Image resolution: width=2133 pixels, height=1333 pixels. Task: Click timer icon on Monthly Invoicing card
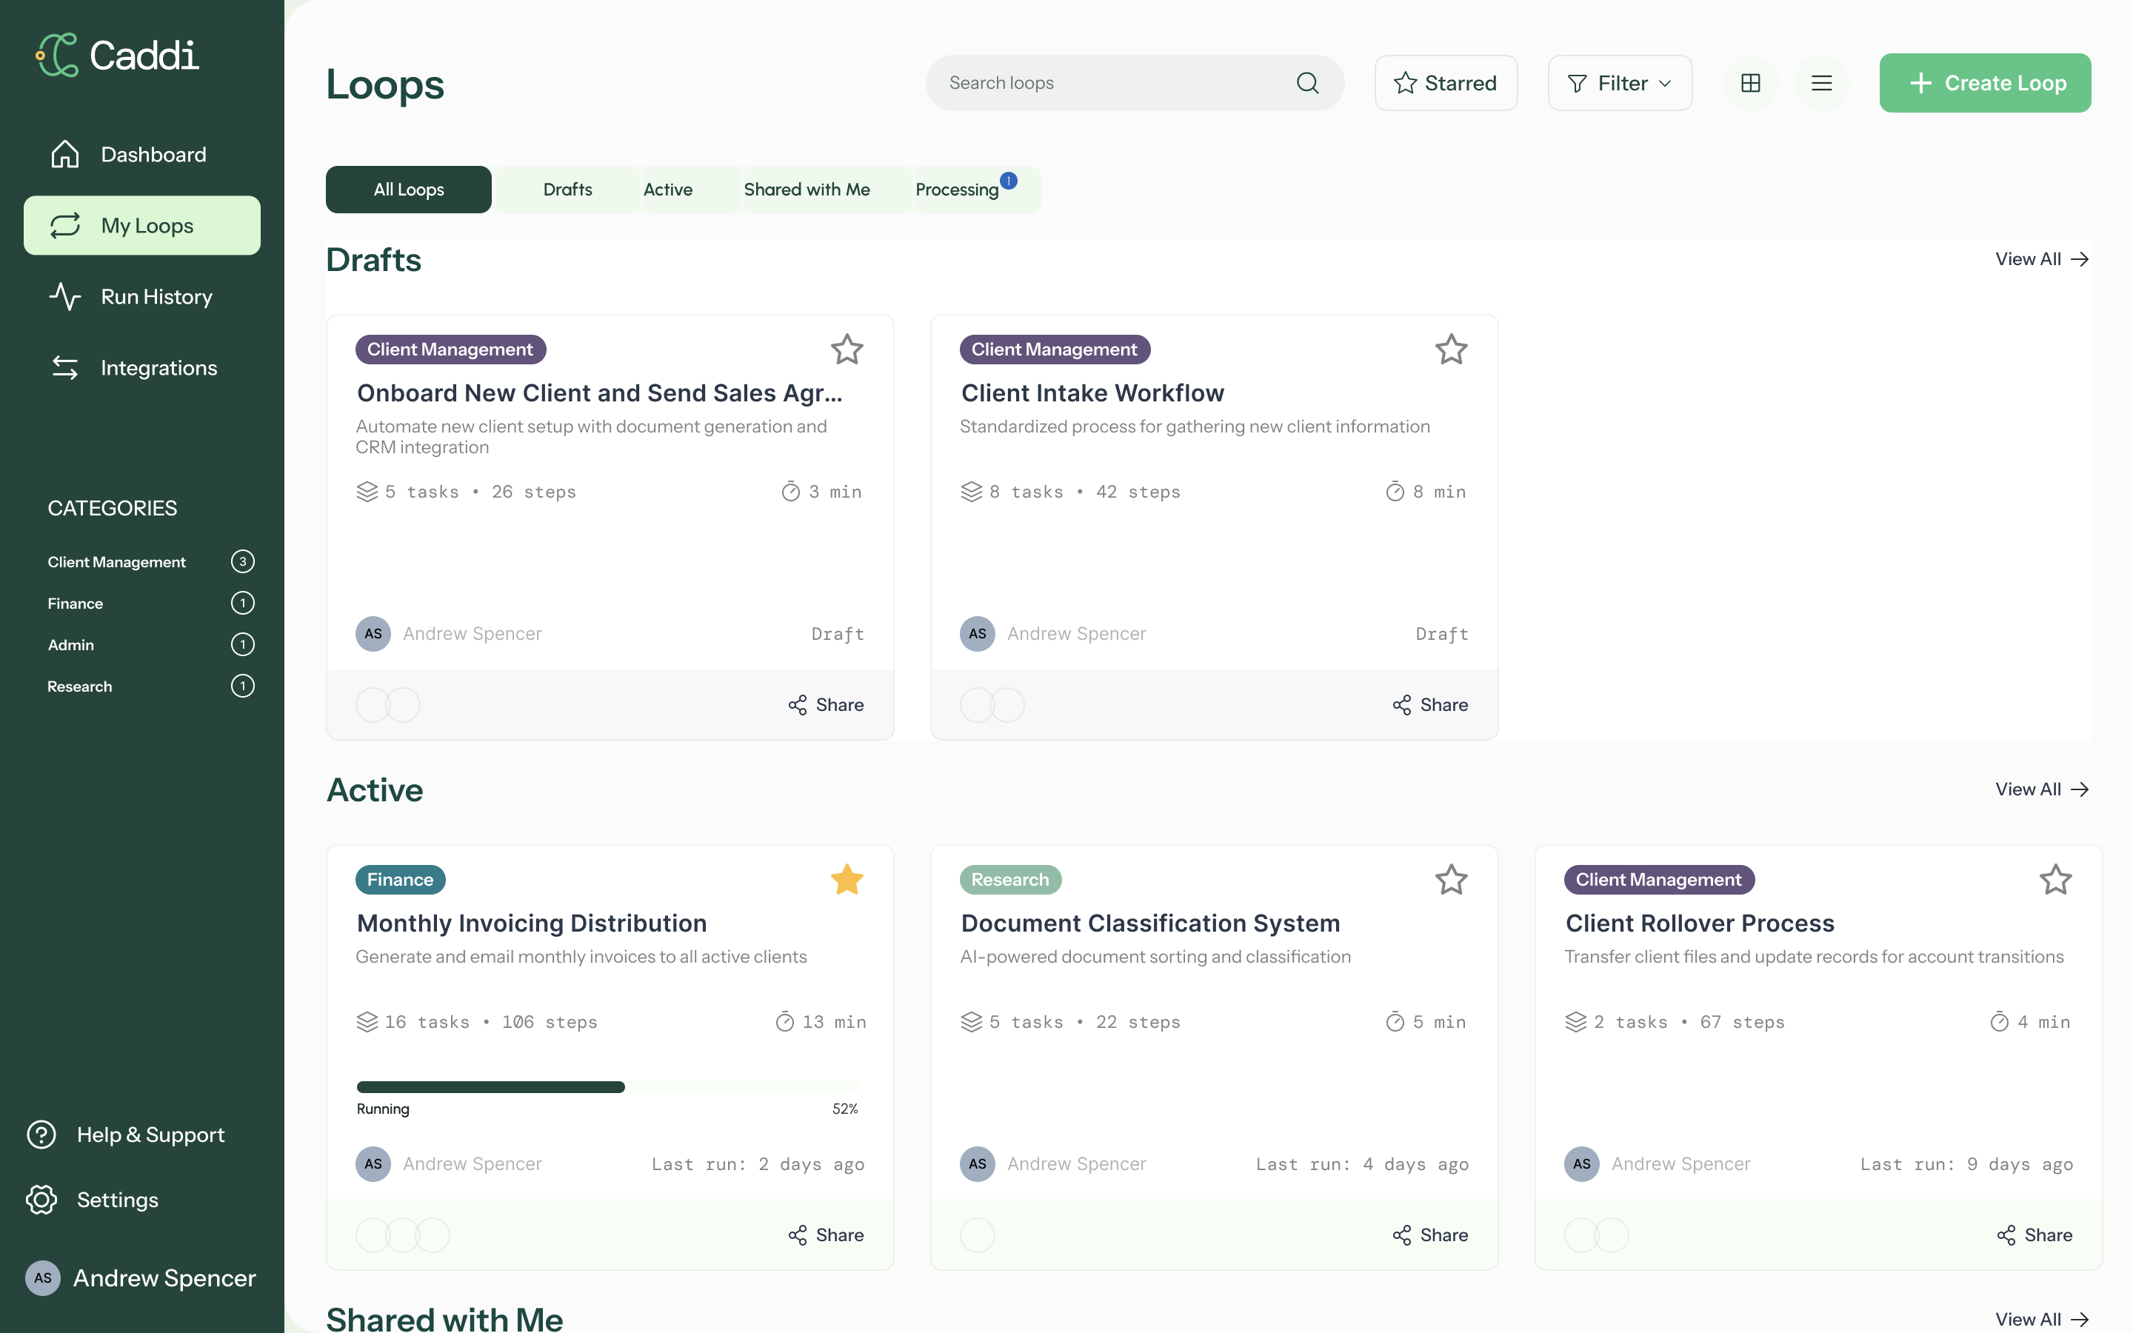point(784,1021)
